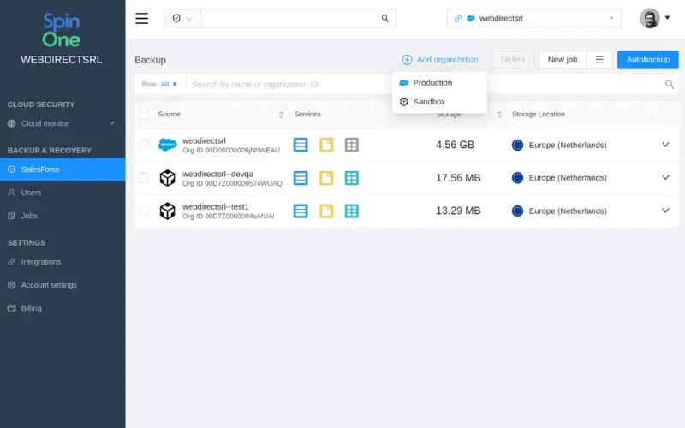Image resolution: width=685 pixels, height=428 pixels.
Task: Click the Salesforce logo of webdirectsrl
Action: 167,145
